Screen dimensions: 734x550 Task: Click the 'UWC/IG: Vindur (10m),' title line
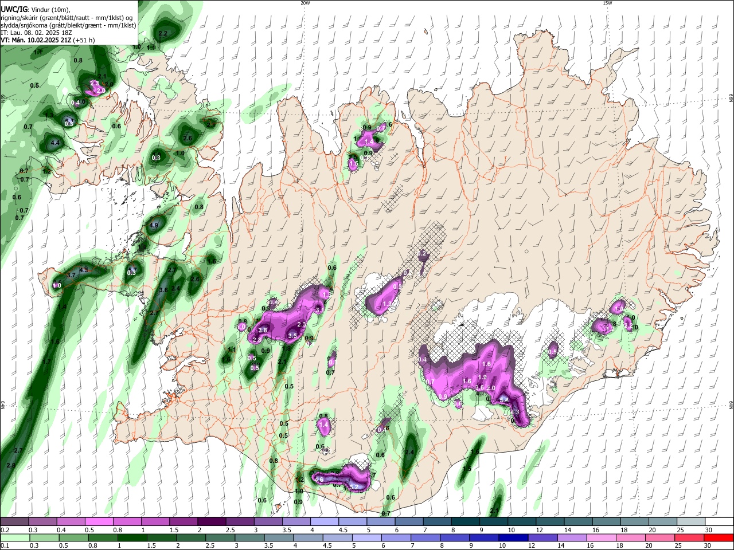[x=36, y=10]
